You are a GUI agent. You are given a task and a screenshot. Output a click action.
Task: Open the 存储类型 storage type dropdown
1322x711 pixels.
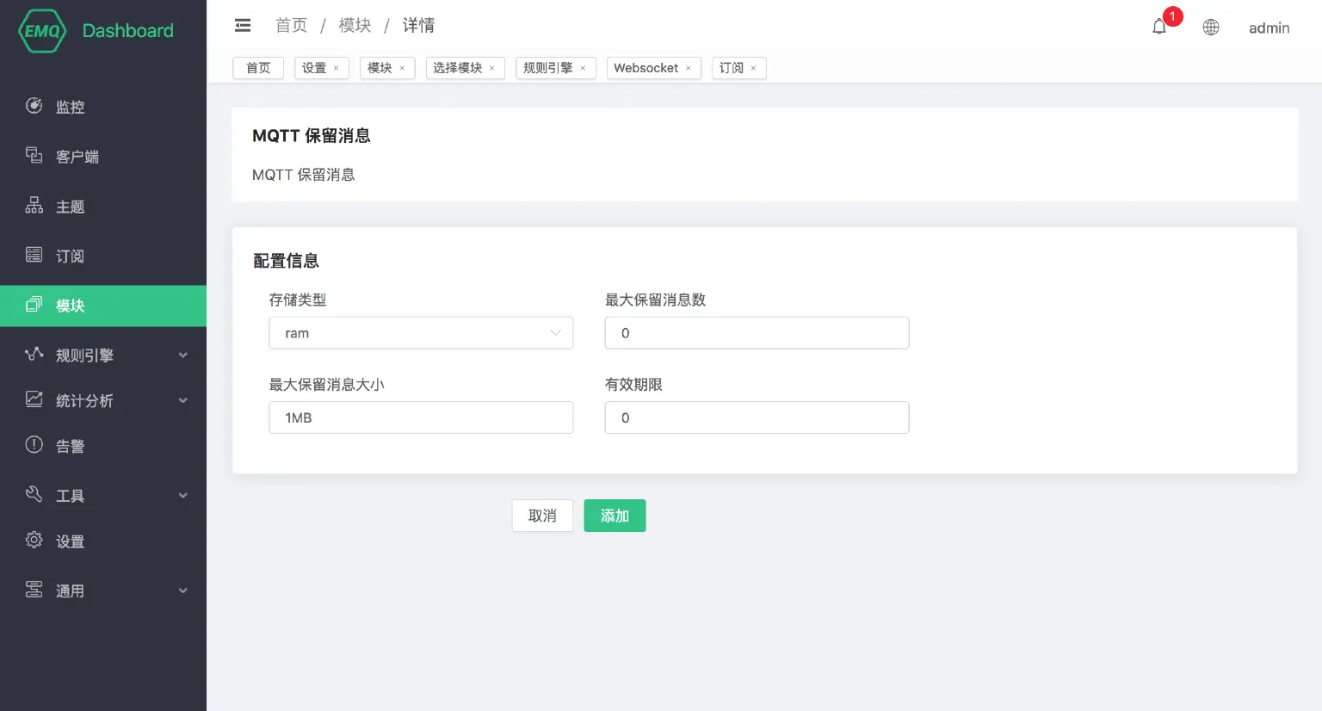tap(420, 332)
